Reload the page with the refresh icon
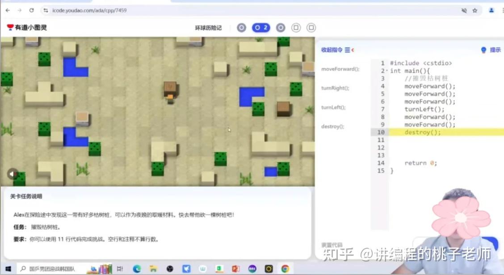 point(31,10)
